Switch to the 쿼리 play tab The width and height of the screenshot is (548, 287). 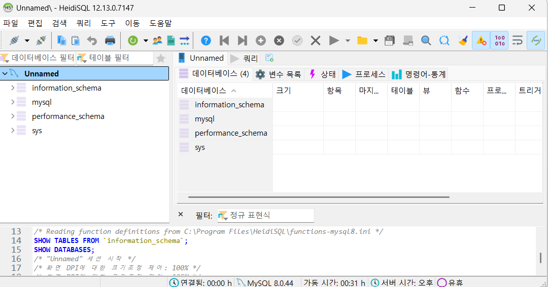click(244, 58)
